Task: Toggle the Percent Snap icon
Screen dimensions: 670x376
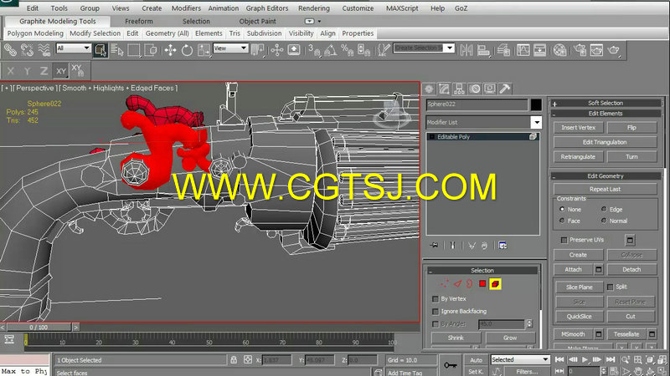Action: click(347, 50)
